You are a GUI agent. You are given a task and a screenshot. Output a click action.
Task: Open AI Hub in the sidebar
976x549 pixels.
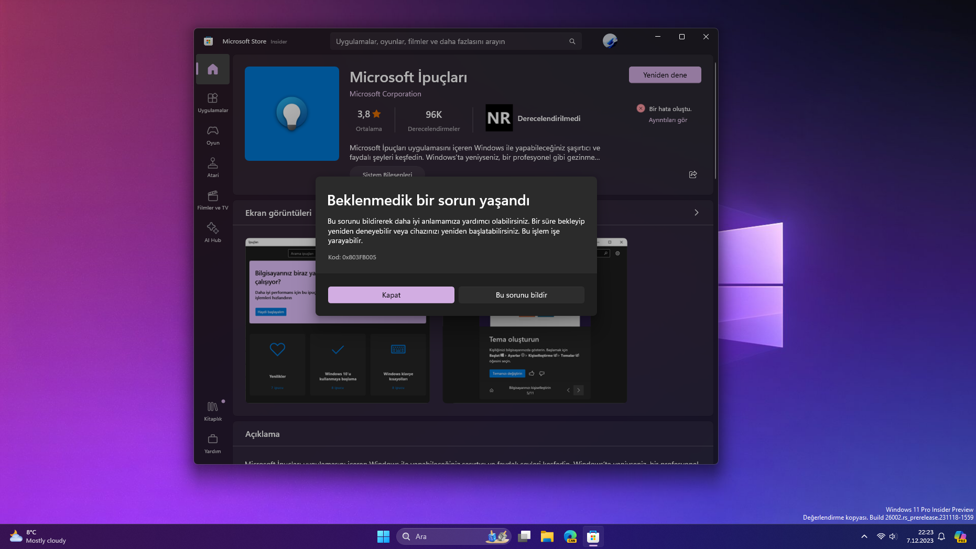[x=213, y=232]
